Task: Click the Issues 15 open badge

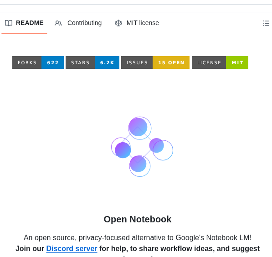Action: click(x=155, y=62)
